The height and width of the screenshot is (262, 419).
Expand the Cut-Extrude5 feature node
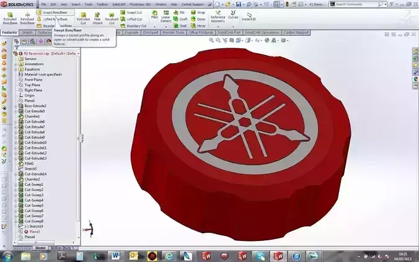click(15, 111)
